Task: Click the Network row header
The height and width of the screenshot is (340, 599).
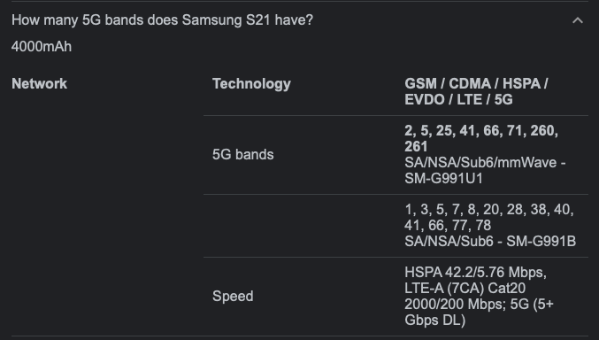Action: tap(39, 84)
